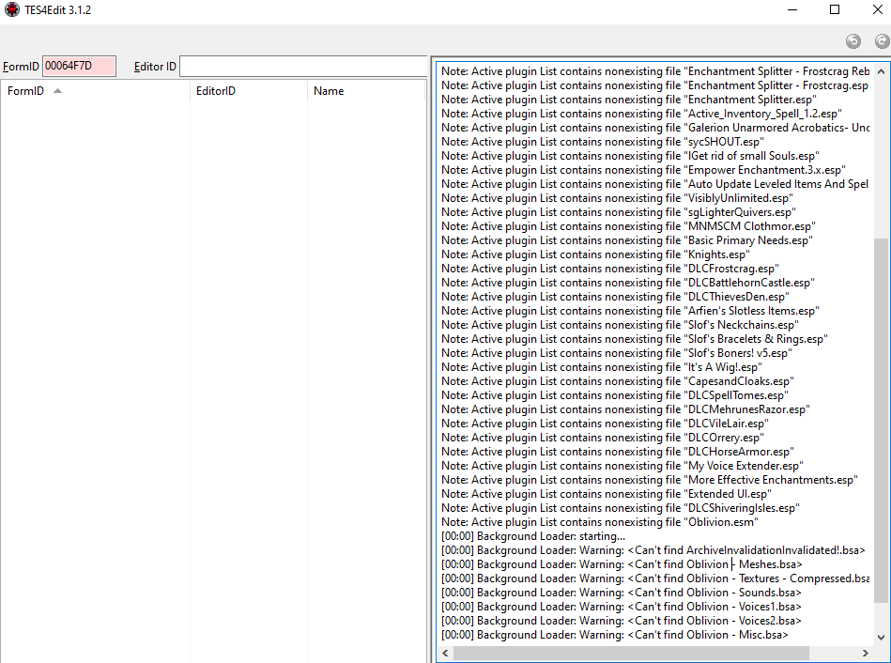Select the "Oblivion.esm" nonexisting file log line
891x663 pixels.
[x=599, y=522]
